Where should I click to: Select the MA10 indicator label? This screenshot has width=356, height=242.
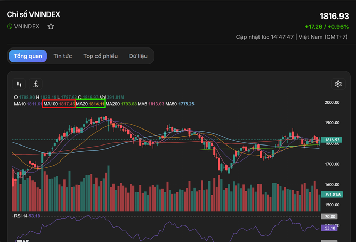pyautogui.click(x=20, y=104)
